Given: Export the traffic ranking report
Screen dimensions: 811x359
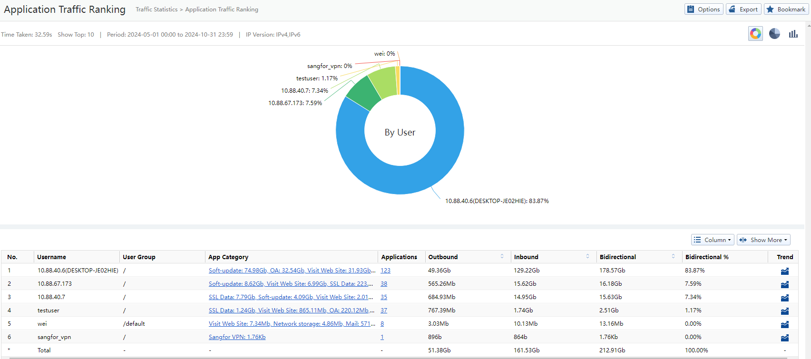Looking at the screenshot, I should [x=743, y=10].
